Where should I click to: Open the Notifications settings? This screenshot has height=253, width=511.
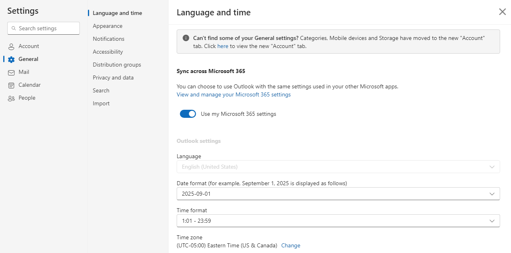coord(108,39)
